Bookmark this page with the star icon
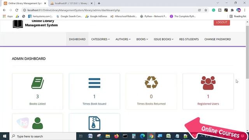The height and width of the screenshot is (140, 249). (x=206, y=10)
